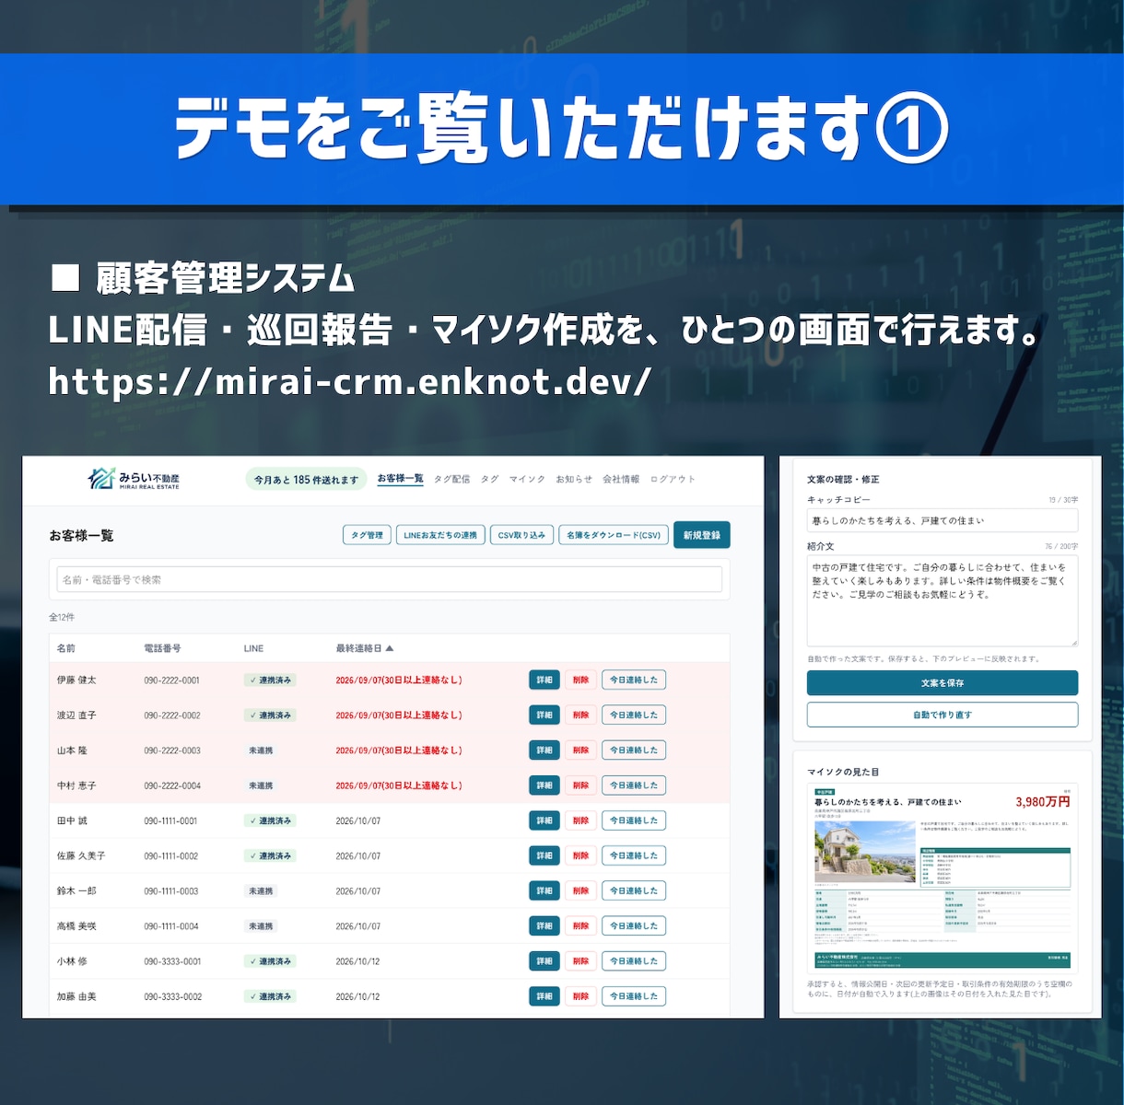This screenshot has width=1124, height=1105.
Task: Click 新規登録 to add a customer
Action: [702, 535]
